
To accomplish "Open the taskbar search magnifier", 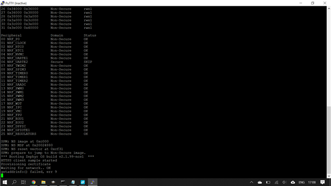I will click(14, 182).
